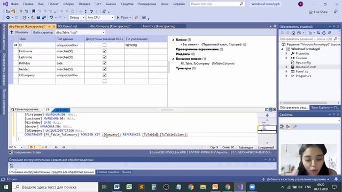
Task: Open Word from the Windows taskbar
Action: pos(116,187)
